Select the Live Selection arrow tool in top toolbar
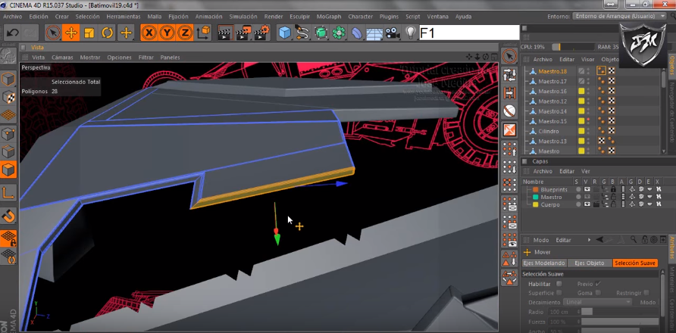The height and width of the screenshot is (333, 676). (53, 33)
